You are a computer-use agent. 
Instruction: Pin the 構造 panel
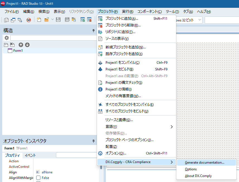click(x=94, y=31)
